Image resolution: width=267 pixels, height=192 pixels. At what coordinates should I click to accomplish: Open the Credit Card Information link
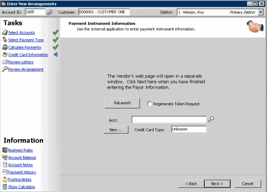28,54
